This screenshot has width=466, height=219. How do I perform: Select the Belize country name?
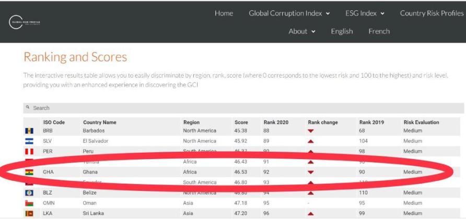point(89,193)
